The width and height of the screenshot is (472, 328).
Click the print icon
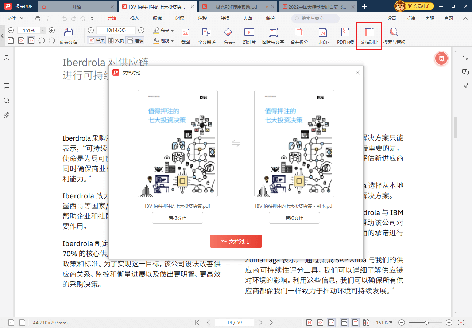coord(55,19)
